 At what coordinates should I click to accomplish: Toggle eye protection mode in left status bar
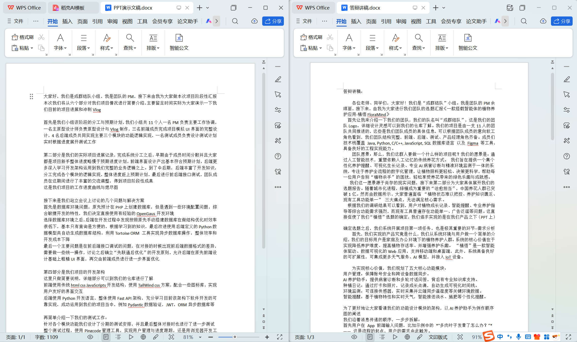point(90,337)
